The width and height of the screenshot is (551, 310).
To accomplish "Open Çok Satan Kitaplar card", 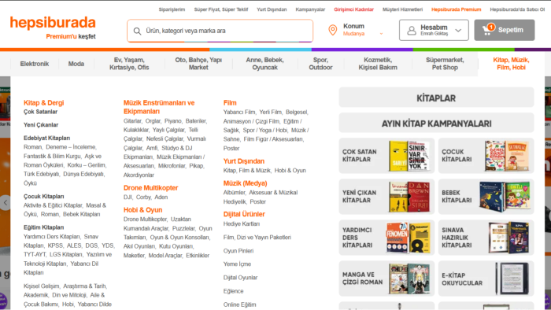I will point(386,156).
